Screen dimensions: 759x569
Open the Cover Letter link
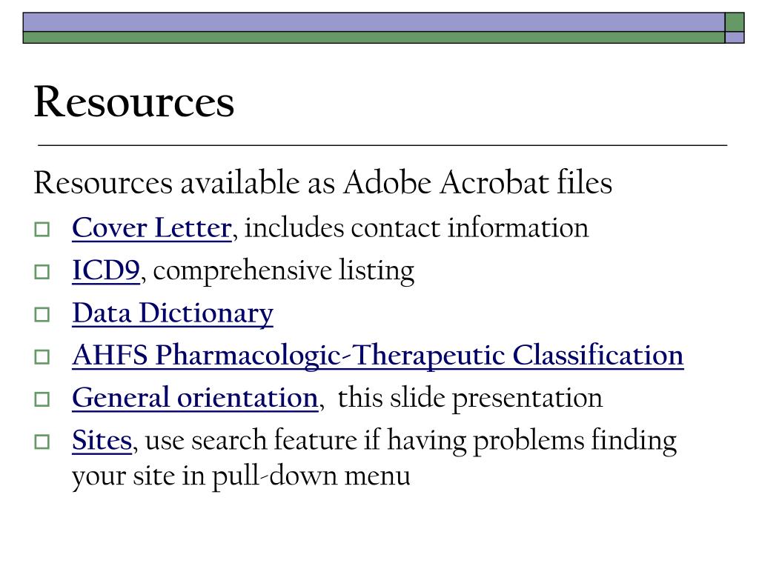click(151, 228)
